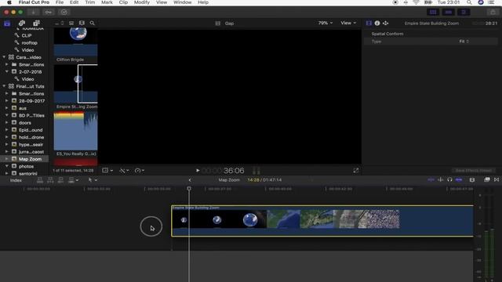The image size is (502, 282).
Task: Show the Libraries sidebar
Action: tap(7, 23)
